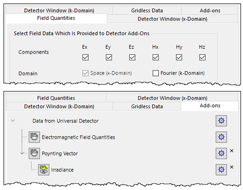The width and height of the screenshot is (243, 190).
Task: Open settings gear for Poynting Vector
Action: click(x=221, y=153)
